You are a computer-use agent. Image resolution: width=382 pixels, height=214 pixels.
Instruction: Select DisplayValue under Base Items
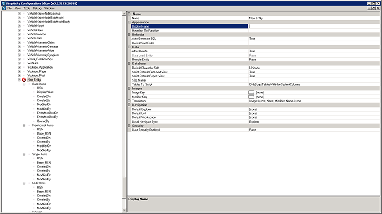(x=45, y=92)
